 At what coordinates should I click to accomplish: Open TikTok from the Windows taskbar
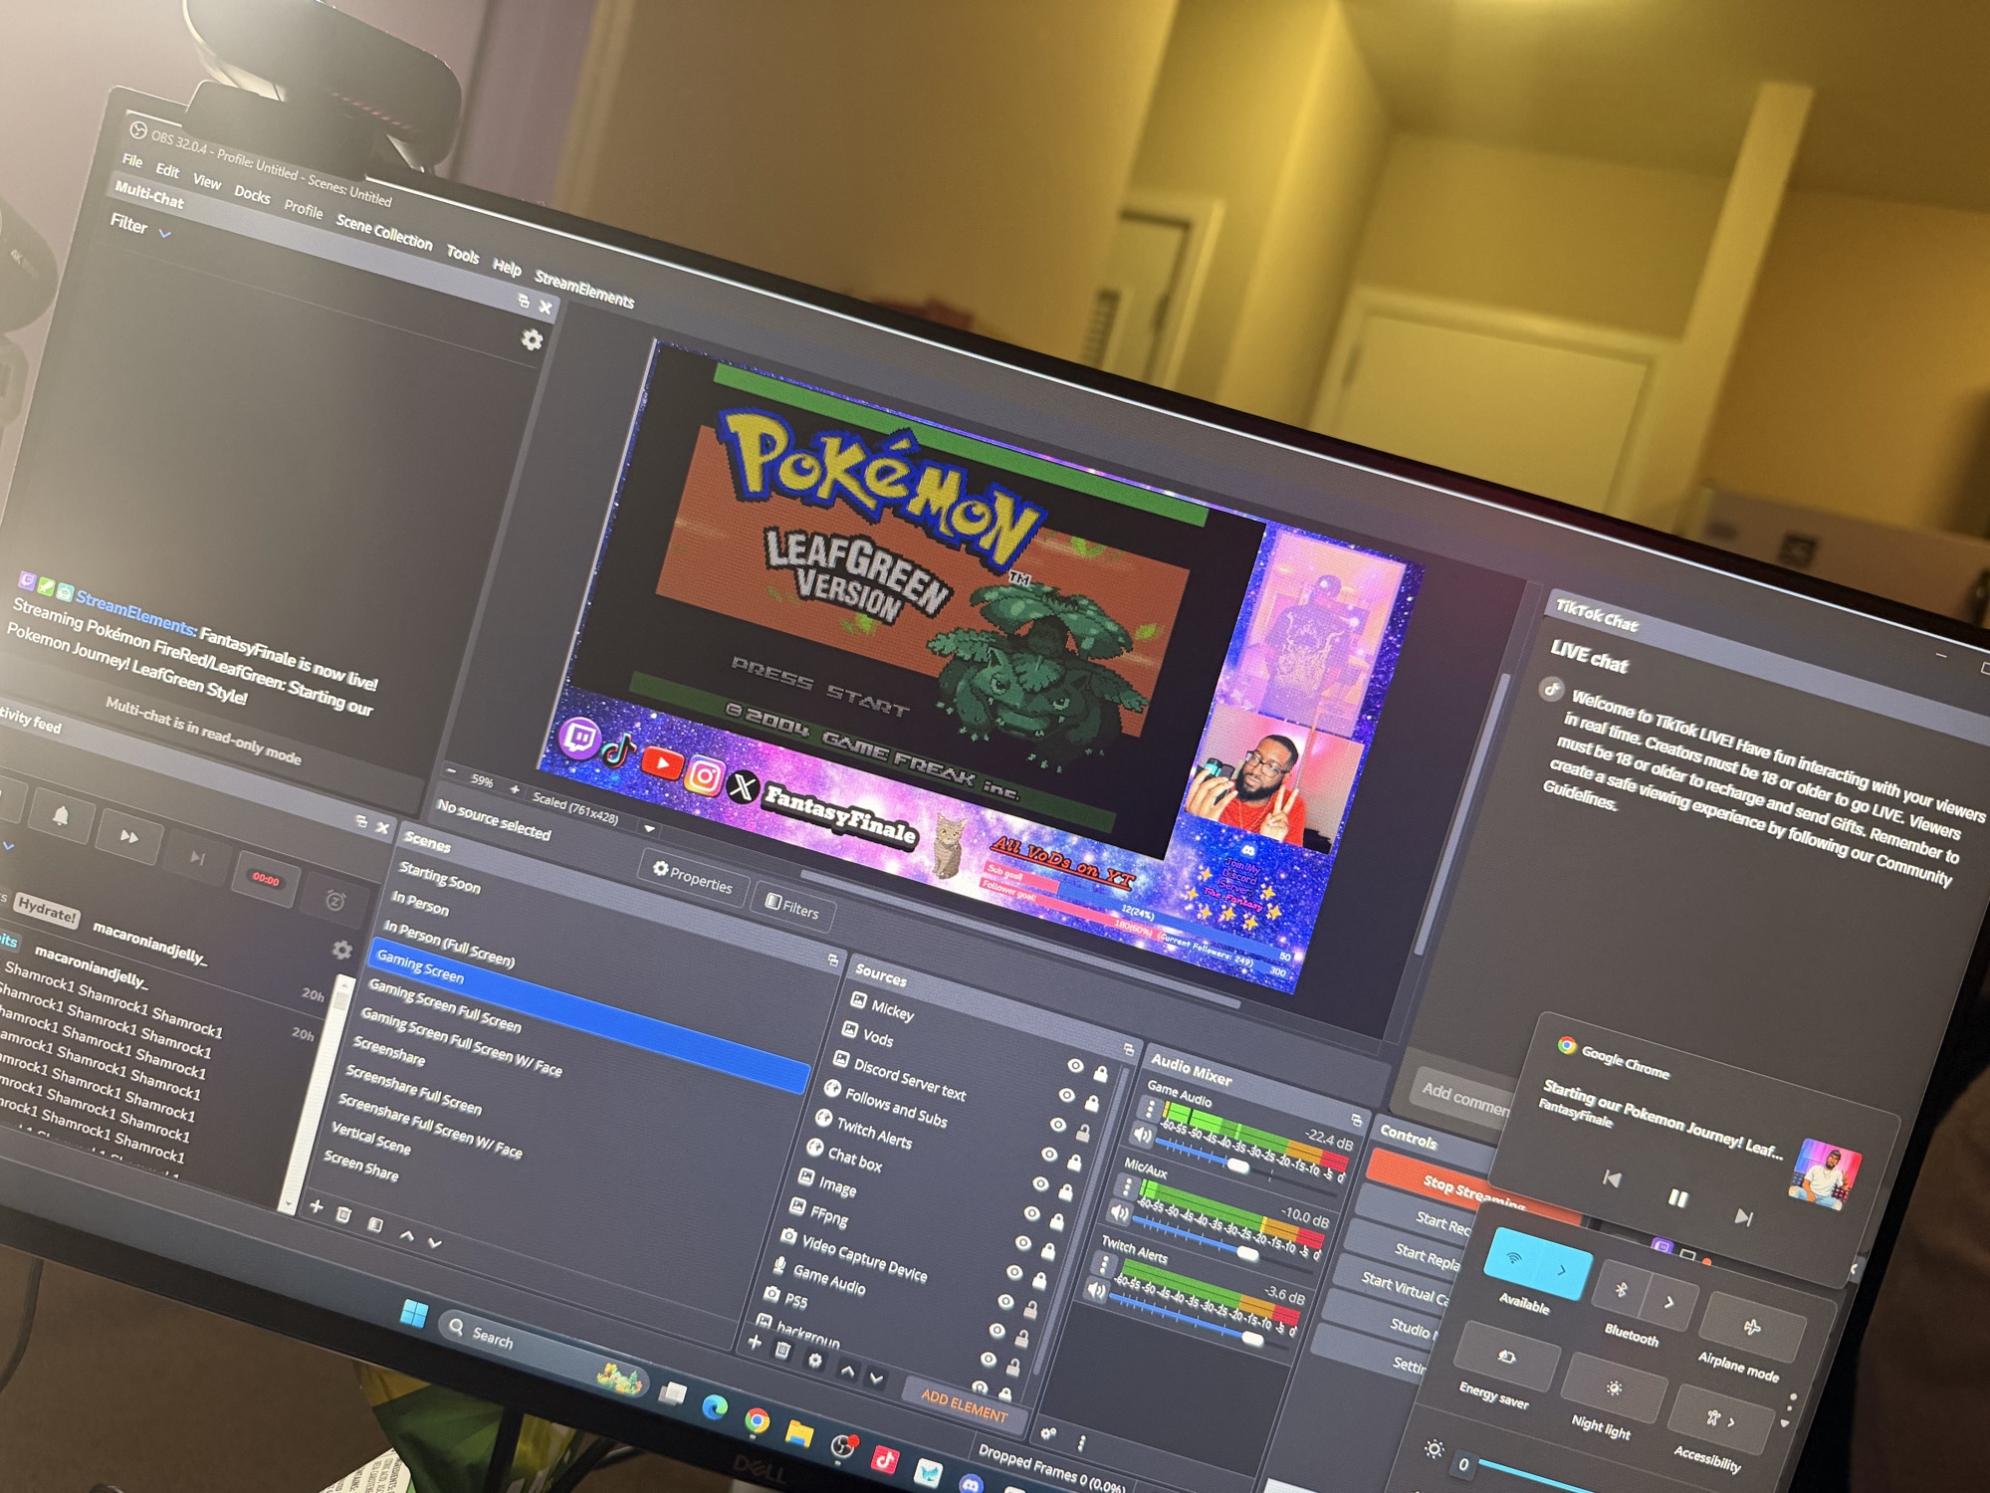pos(884,1459)
